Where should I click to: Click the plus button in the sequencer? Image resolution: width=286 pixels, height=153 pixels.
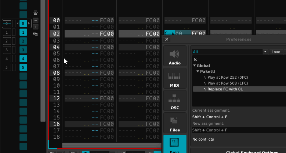[36, 27]
